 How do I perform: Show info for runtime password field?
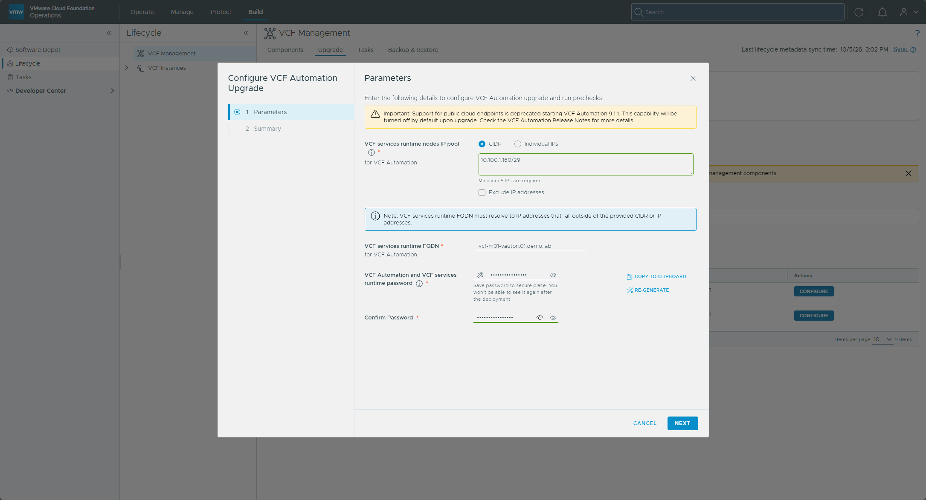point(419,284)
